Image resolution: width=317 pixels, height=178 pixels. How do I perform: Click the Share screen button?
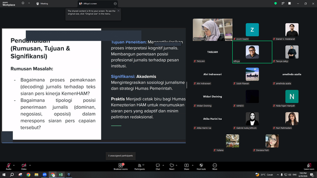click(186, 167)
